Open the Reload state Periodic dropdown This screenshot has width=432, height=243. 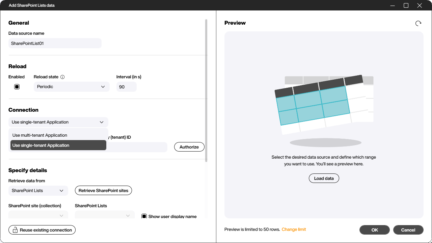click(x=72, y=87)
